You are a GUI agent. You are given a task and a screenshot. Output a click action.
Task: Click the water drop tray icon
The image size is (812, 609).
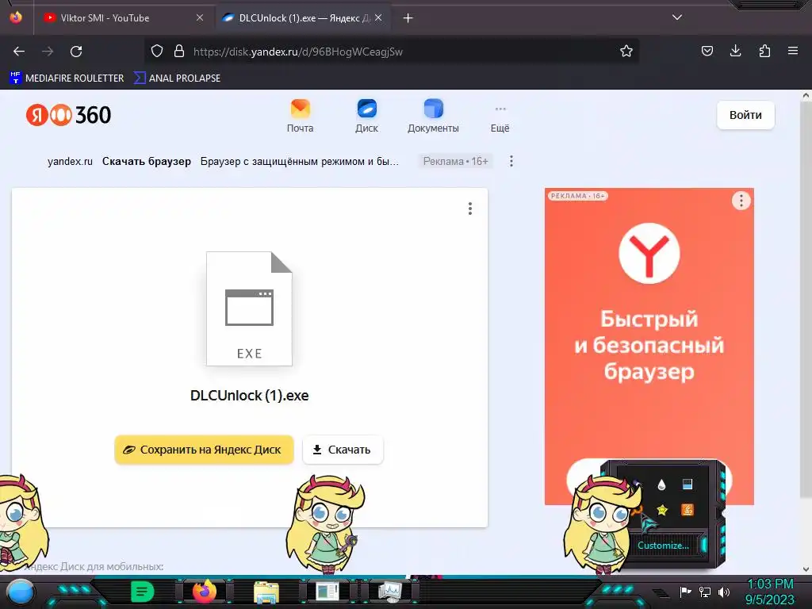(x=661, y=485)
